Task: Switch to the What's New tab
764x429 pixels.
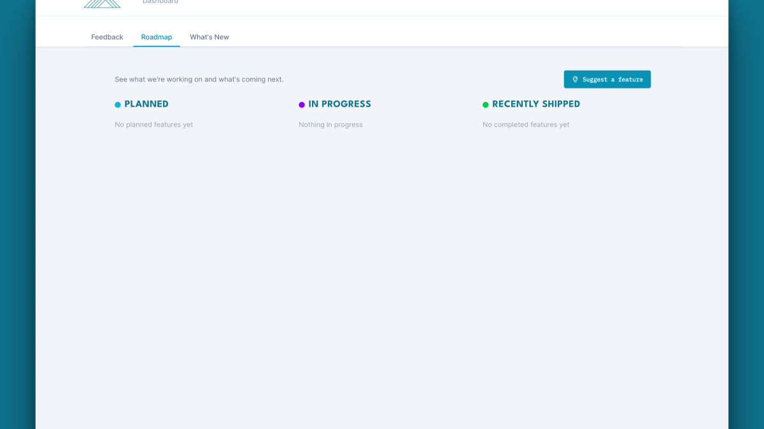Action: click(209, 37)
